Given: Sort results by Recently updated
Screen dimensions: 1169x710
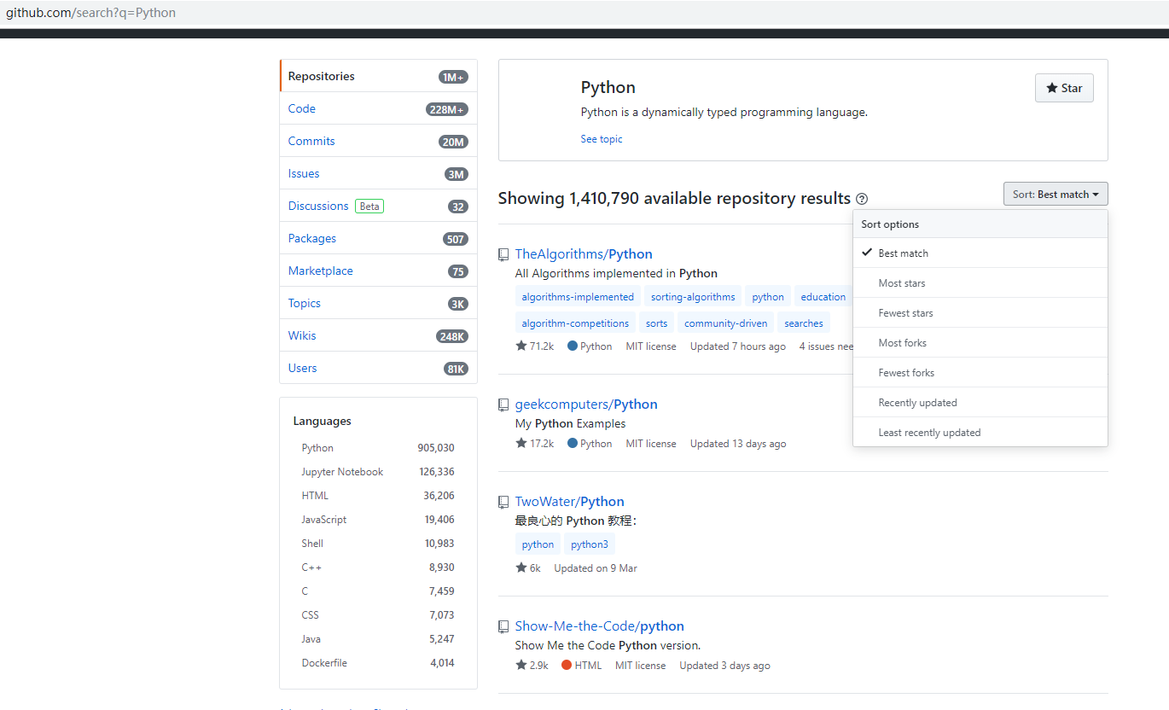Looking at the screenshot, I should [x=980, y=403].
